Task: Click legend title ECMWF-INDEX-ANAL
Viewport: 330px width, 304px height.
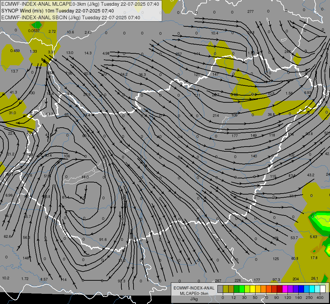Action: pos(194,288)
